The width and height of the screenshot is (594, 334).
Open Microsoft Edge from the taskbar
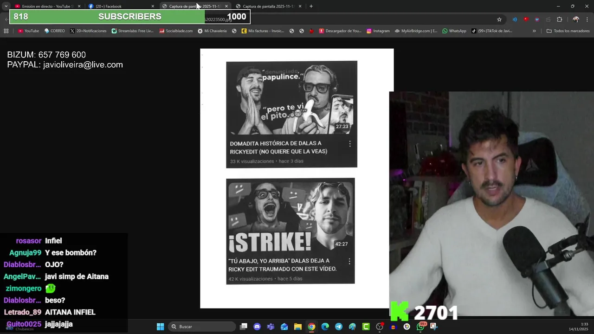(x=325, y=327)
